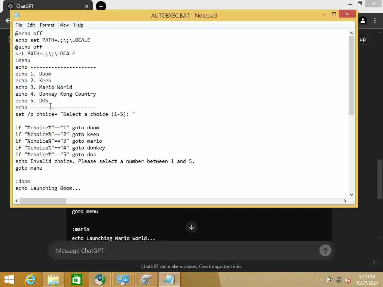The height and width of the screenshot is (287, 383).
Task: Click the line 'echo 4. Donkey Kong Country'
Action: coord(56,94)
